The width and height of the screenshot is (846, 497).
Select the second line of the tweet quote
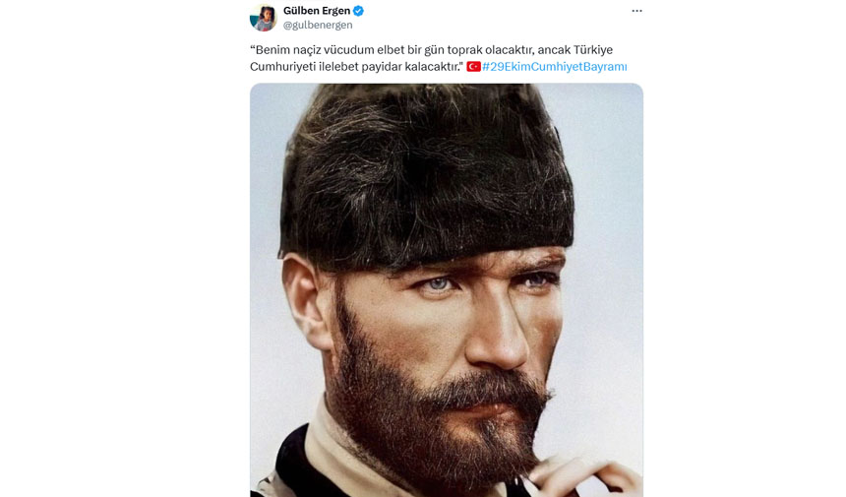356,67
